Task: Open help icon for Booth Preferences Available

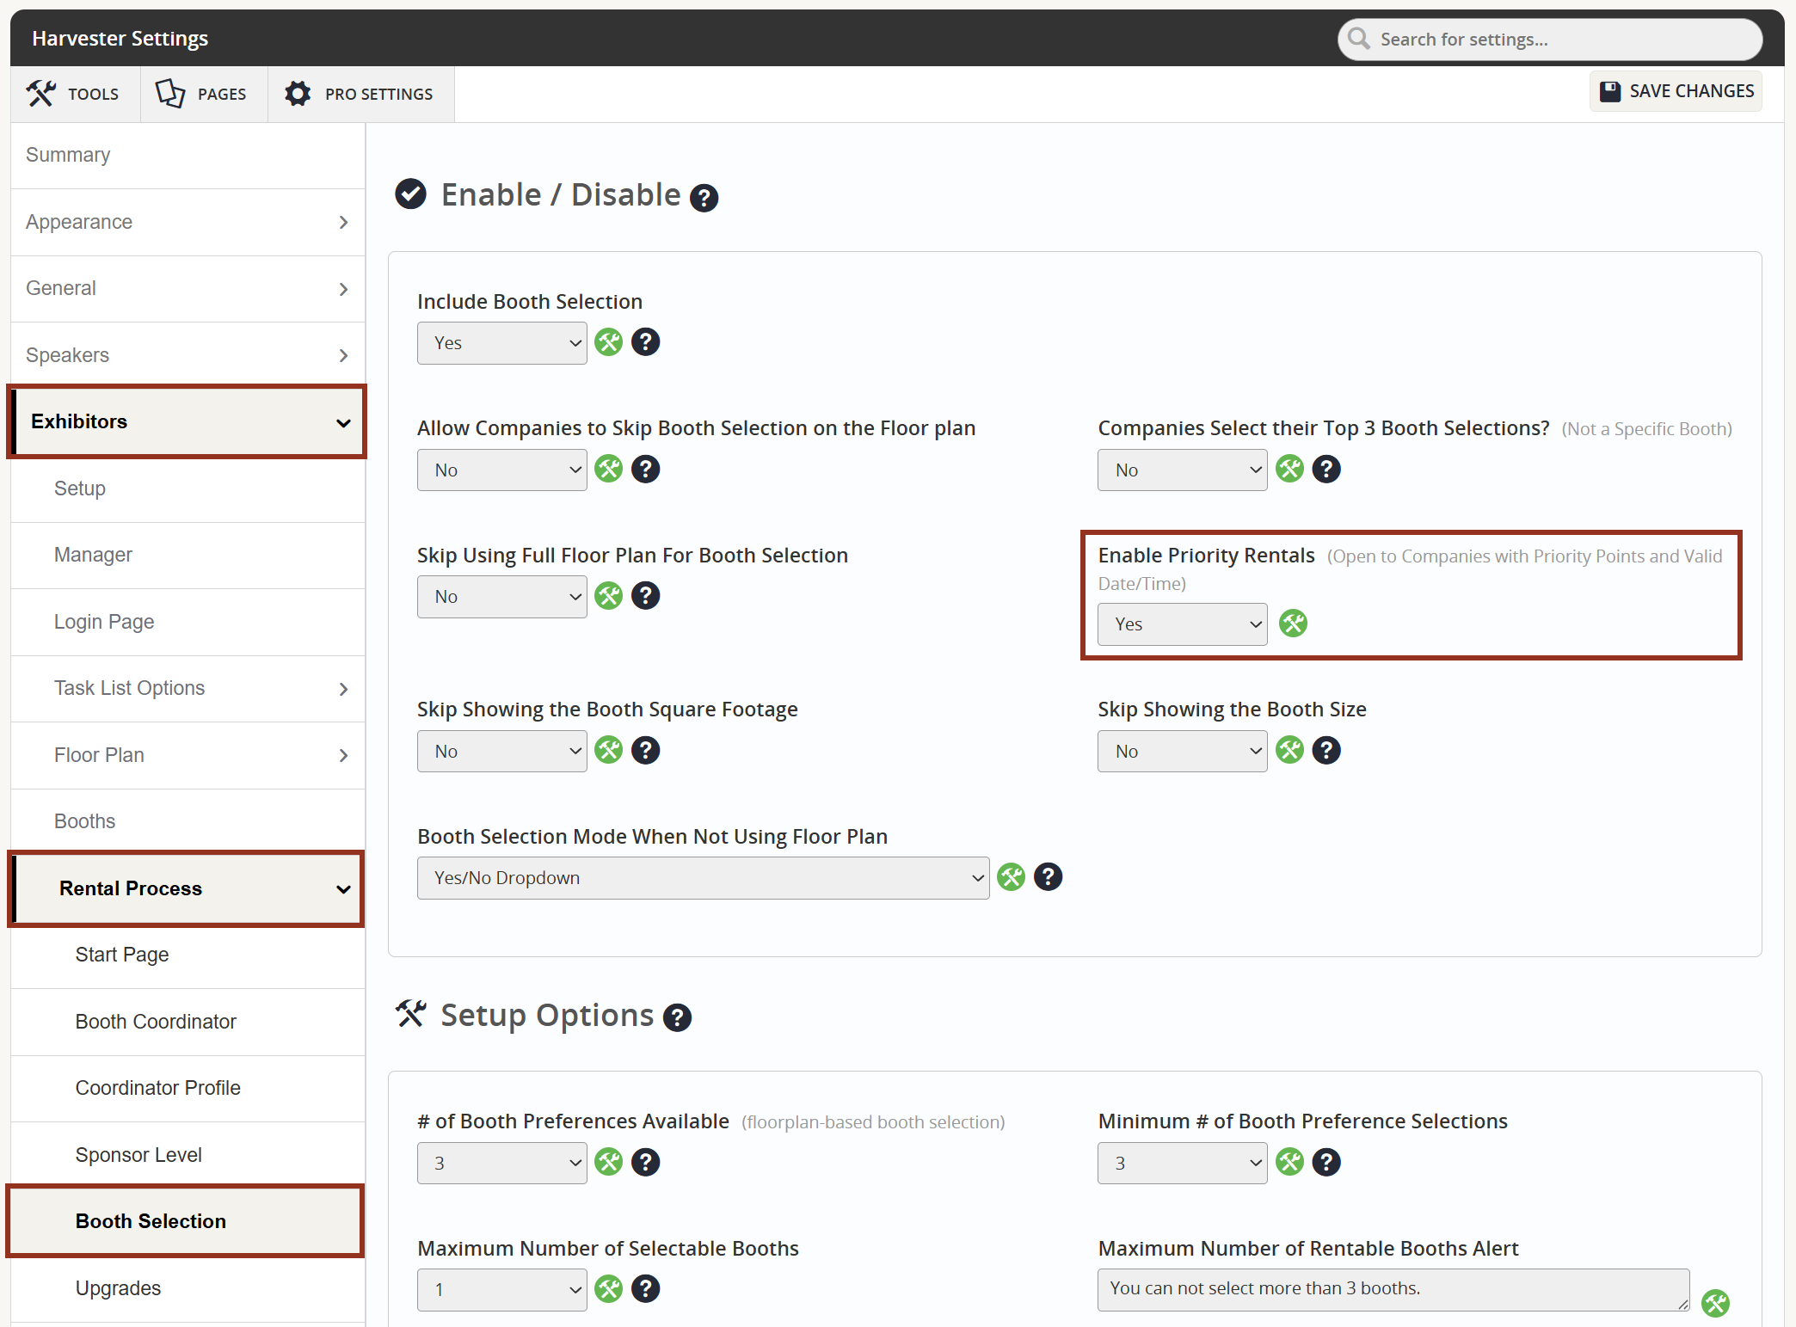Action: point(645,1163)
